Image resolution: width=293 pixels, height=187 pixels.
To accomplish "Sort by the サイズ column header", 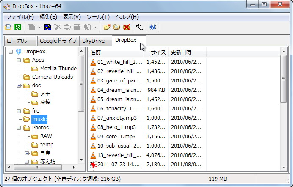I will tap(156, 52).
